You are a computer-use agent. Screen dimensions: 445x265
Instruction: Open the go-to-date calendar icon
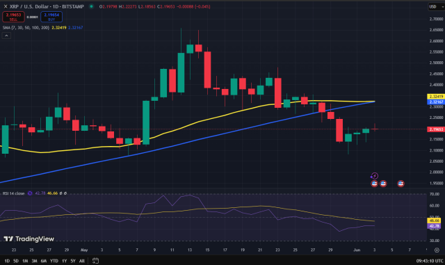(x=96, y=260)
